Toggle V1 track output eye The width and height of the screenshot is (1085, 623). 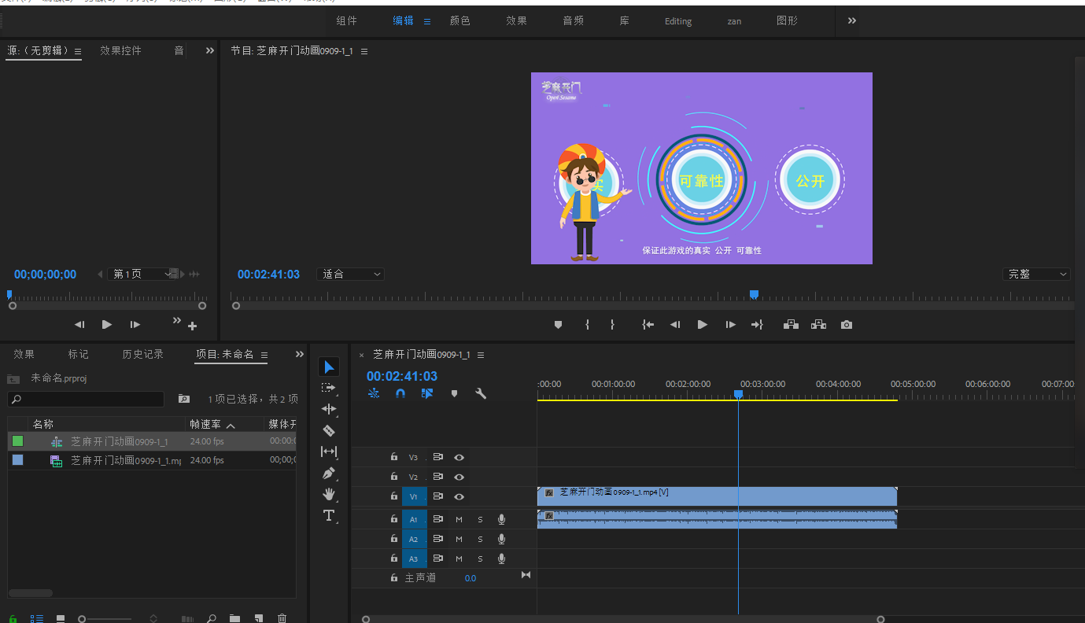point(459,496)
